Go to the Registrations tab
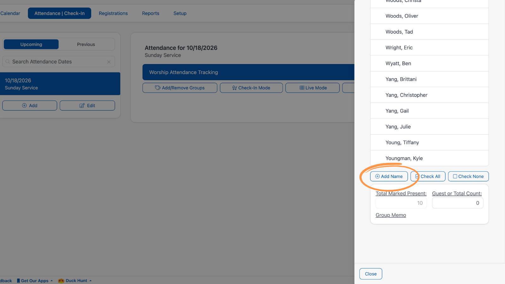 pyautogui.click(x=113, y=13)
